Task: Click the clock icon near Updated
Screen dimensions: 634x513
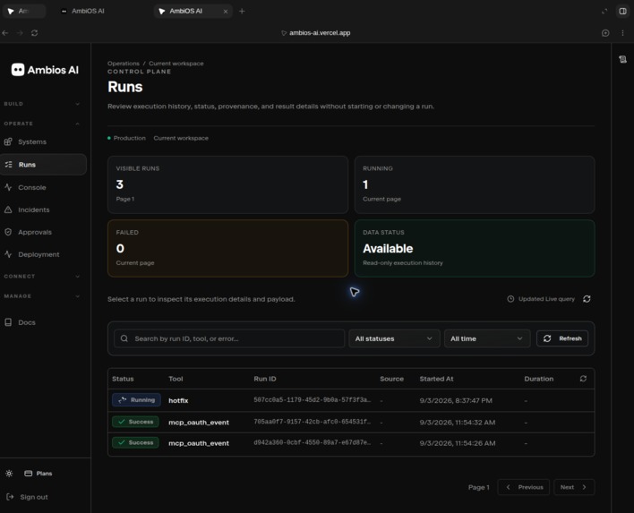Action: [510, 299]
